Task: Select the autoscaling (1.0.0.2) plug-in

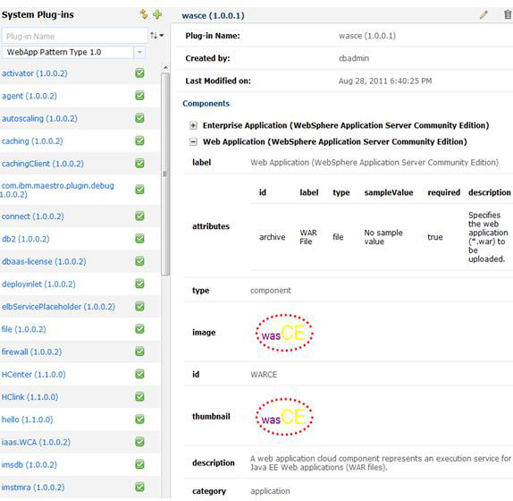Action: [39, 118]
